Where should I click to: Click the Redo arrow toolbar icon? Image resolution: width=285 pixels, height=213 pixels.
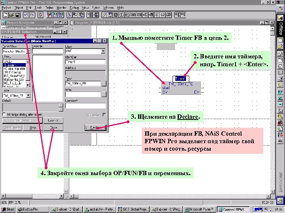click(x=32, y=15)
